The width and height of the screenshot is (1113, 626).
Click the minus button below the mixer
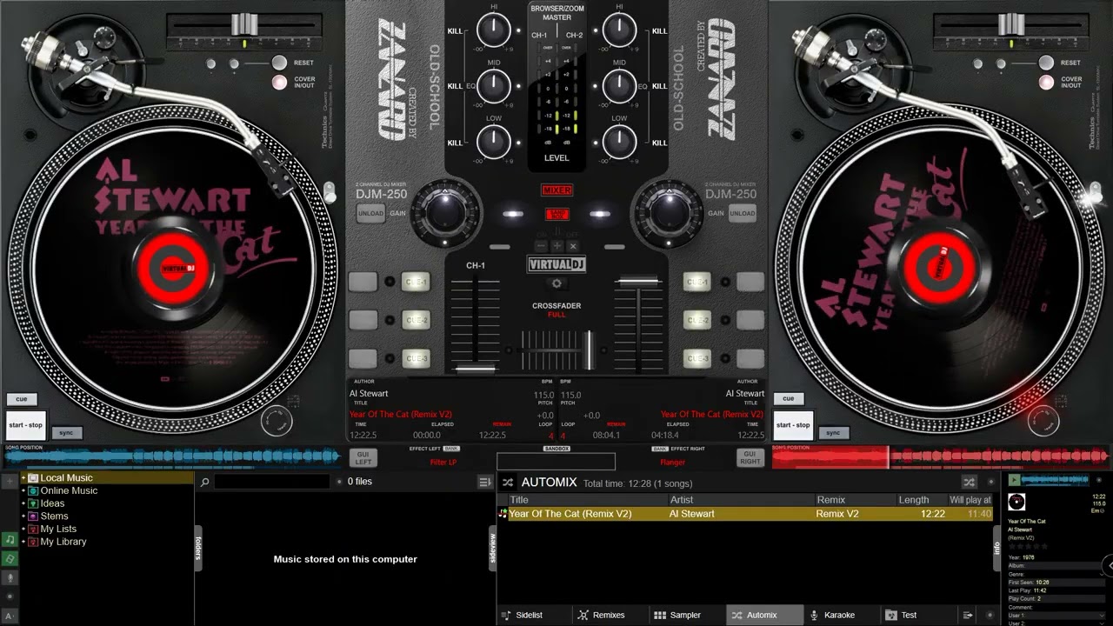[x=539, y=246]
